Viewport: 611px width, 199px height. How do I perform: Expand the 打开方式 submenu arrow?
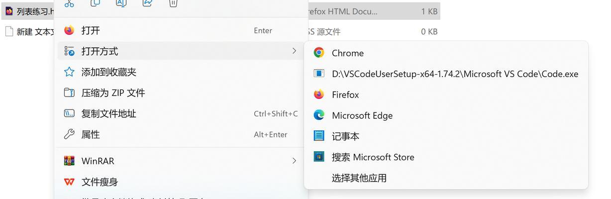(294, 51)
